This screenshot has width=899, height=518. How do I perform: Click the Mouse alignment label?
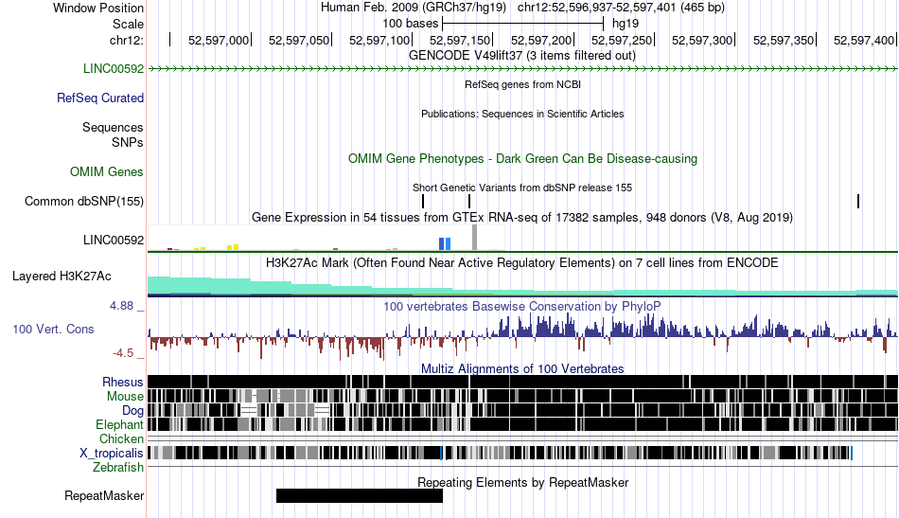[125, 397]
